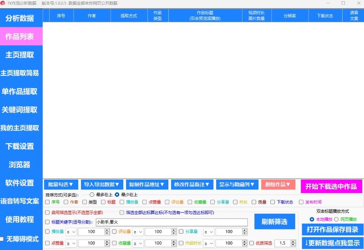Check the 类型 sort checkbox
364x250 pixels.
(x=85, y=202)
